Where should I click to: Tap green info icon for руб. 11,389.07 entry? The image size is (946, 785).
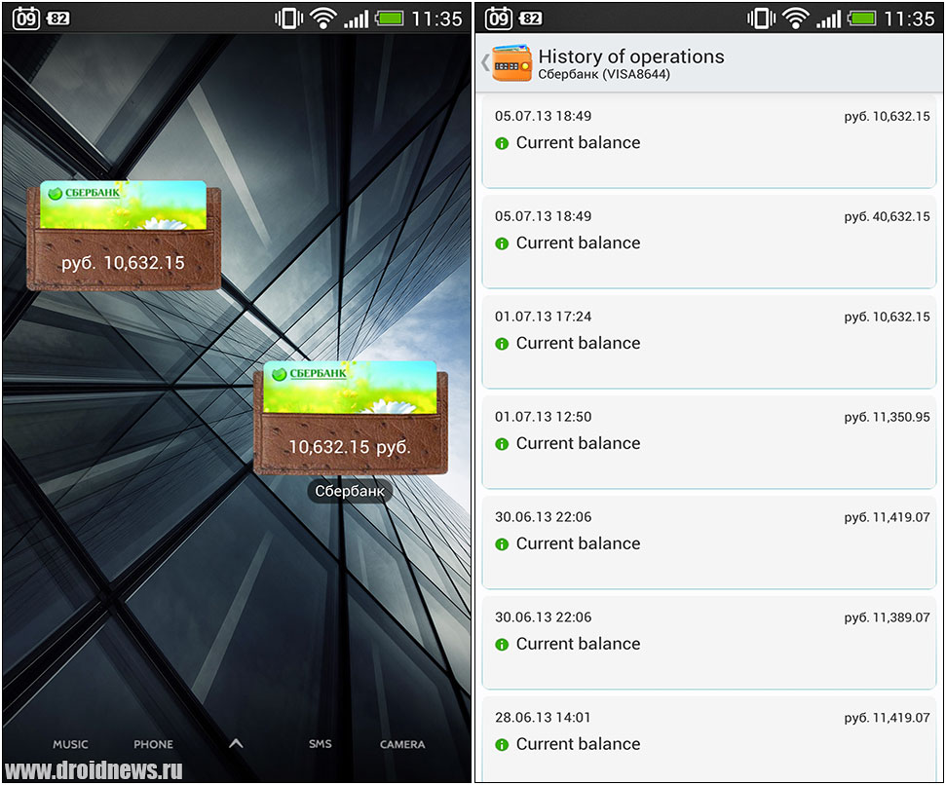(502, 645)
